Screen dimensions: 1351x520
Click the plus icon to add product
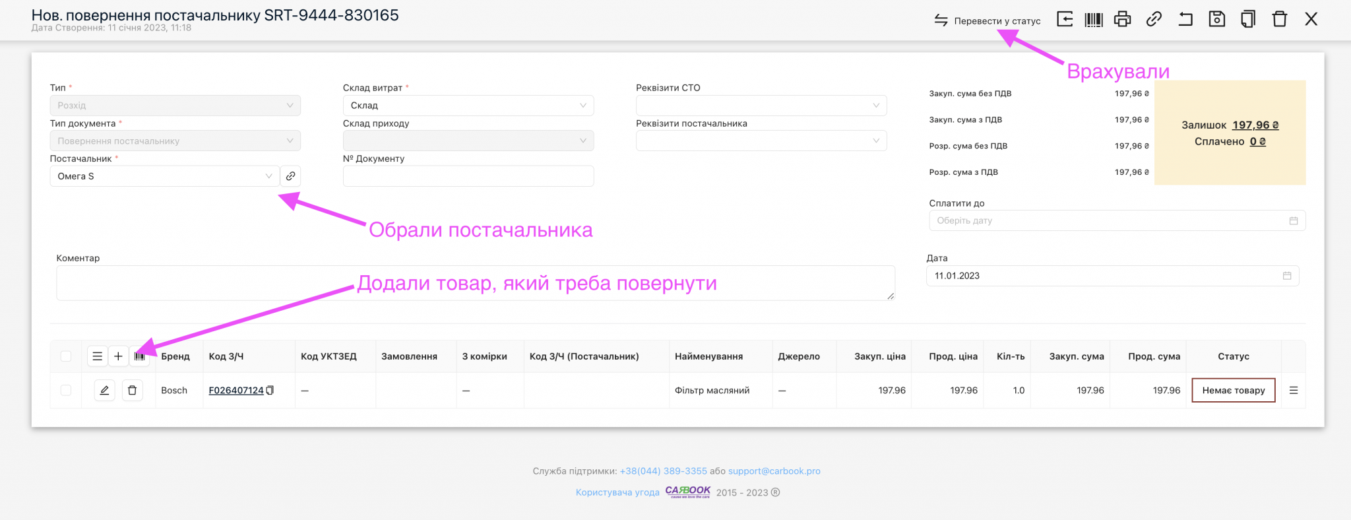tap(118, 356)
